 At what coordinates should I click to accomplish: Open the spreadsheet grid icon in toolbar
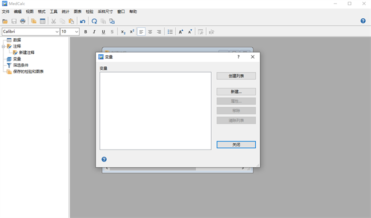pos(43,21)
